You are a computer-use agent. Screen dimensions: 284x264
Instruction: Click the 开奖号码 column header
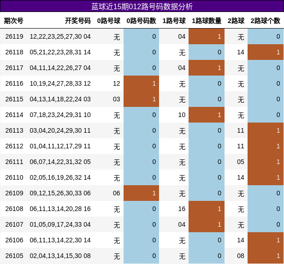[x=78, y=21]
